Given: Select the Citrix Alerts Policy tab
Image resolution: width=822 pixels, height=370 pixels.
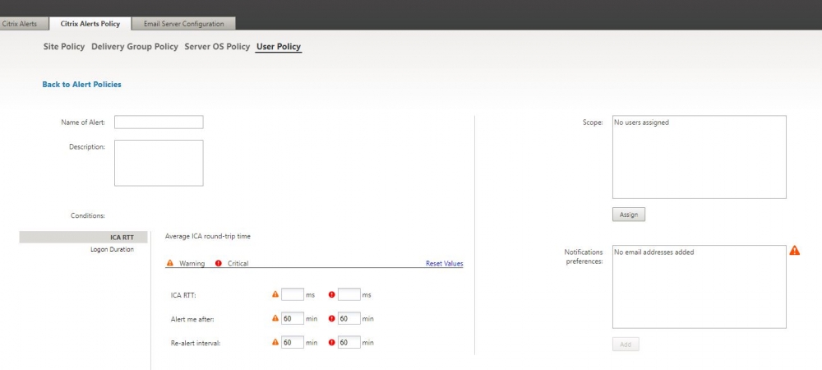Looking at the screenshot, I should click(90, 24).
